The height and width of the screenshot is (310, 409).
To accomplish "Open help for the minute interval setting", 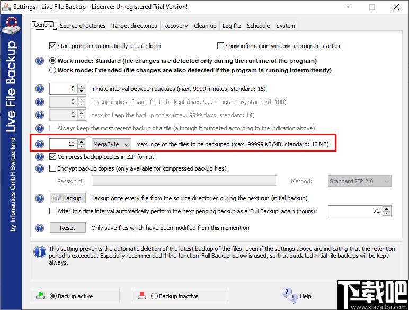I will click(x=40, y=89).
